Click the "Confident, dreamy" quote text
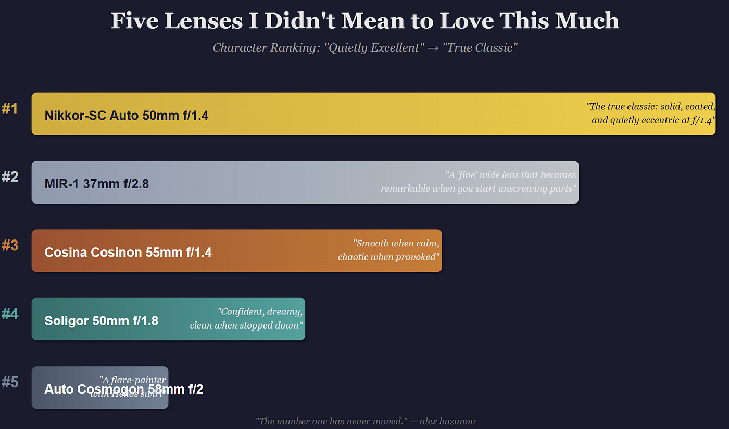Viewport: 729px width, 429px height. (x=246, y=318)
